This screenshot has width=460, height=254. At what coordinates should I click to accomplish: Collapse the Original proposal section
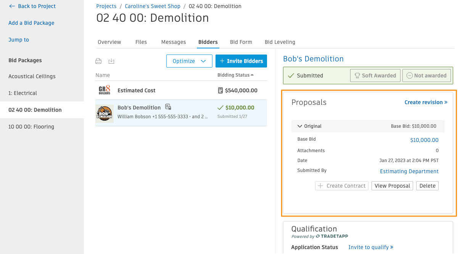coord(300,126)
